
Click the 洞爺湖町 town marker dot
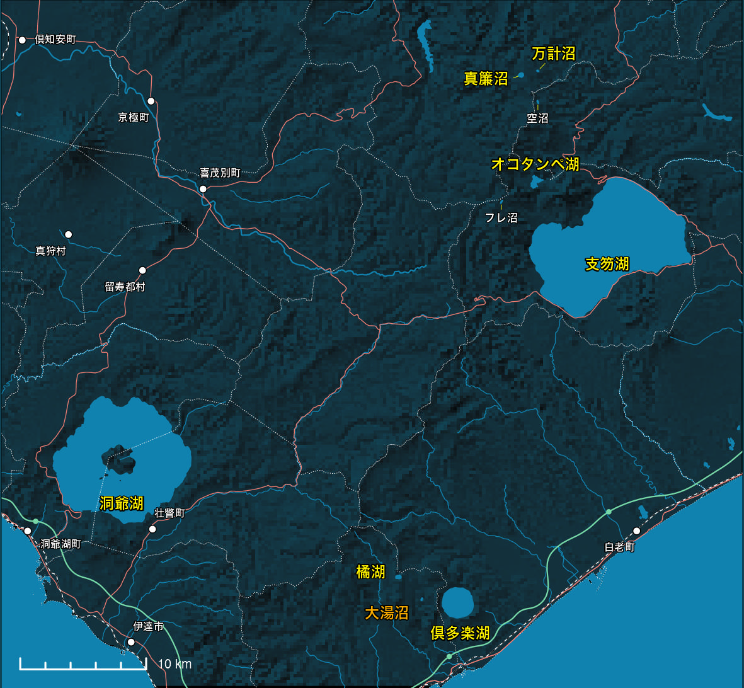(x=28, y=531)
